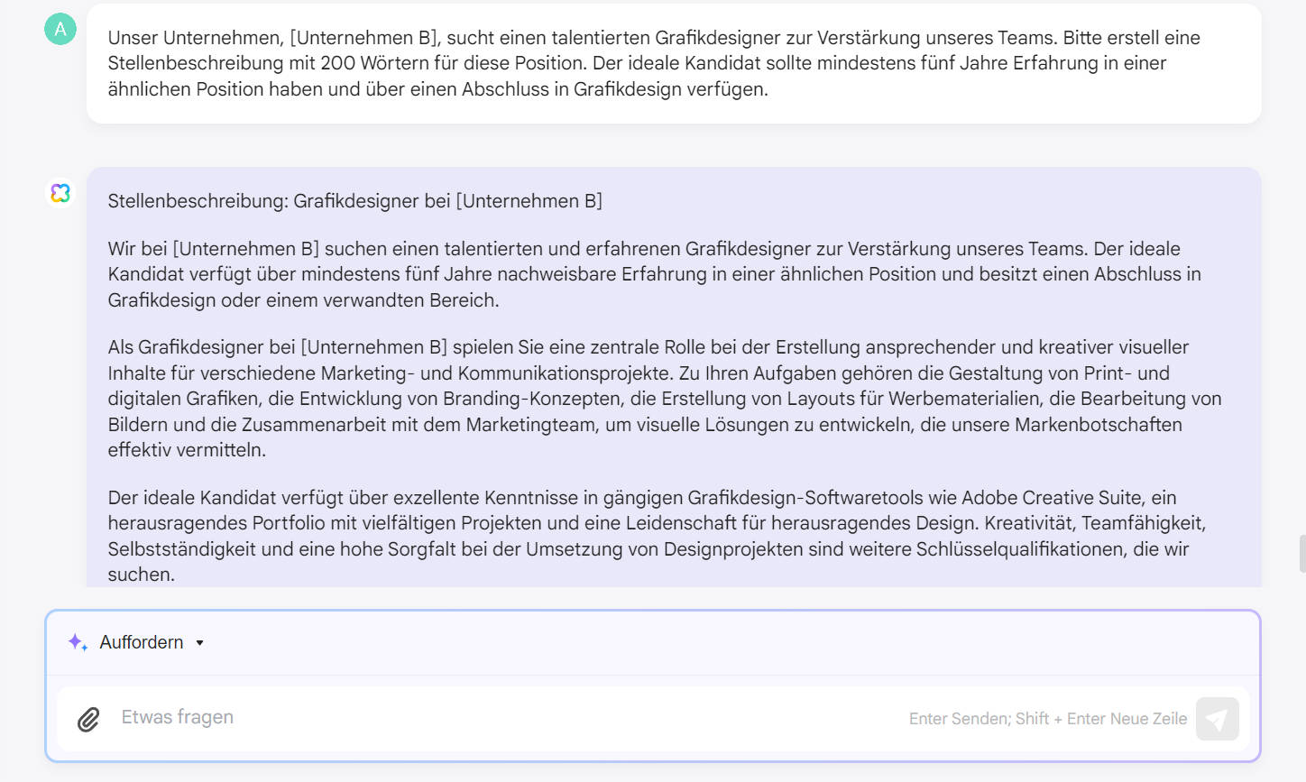The height and width of the screenshot is (782, 1306).
Task: Click the vertical scrollbar thumb at right
Action: [x=1301, y=553]
